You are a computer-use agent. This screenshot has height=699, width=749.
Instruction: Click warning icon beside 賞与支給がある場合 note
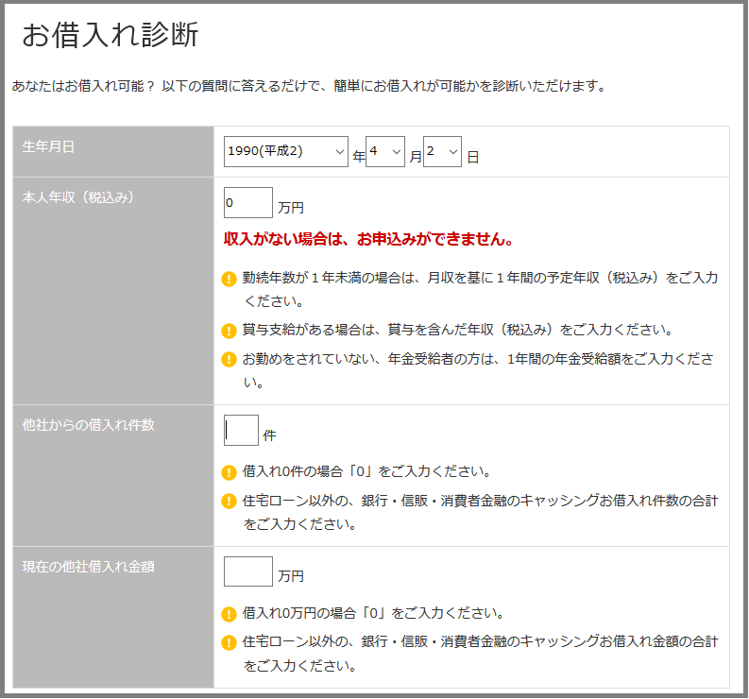tap(230, 331)
